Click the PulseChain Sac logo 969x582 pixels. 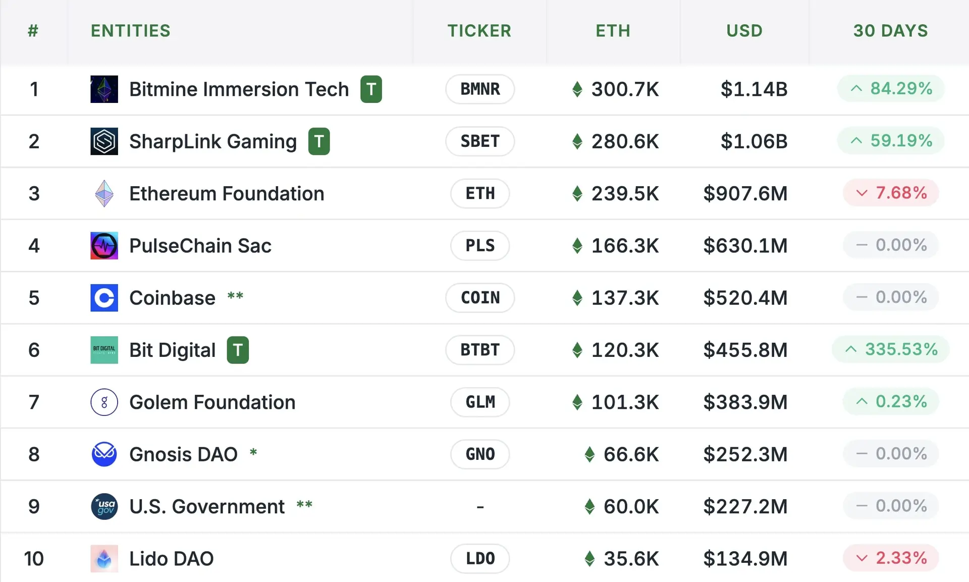104,246
